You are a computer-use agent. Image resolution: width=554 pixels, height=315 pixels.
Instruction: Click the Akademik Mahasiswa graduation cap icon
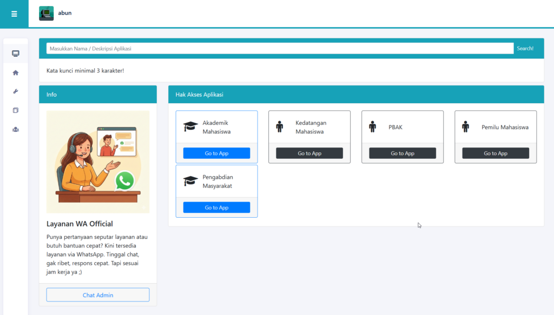point(190,127)
